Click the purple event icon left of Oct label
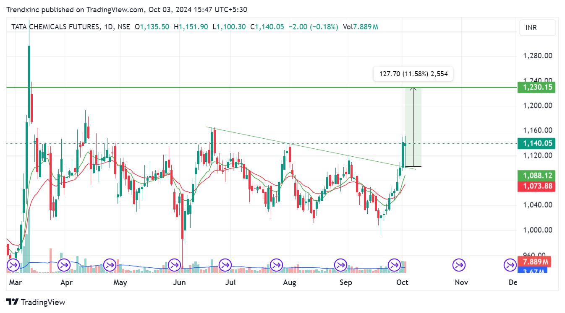The height and width of the screenshot is (313, 565). pos(395,265)
